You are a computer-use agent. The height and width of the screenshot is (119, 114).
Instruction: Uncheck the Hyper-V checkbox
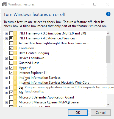(11, 68)
